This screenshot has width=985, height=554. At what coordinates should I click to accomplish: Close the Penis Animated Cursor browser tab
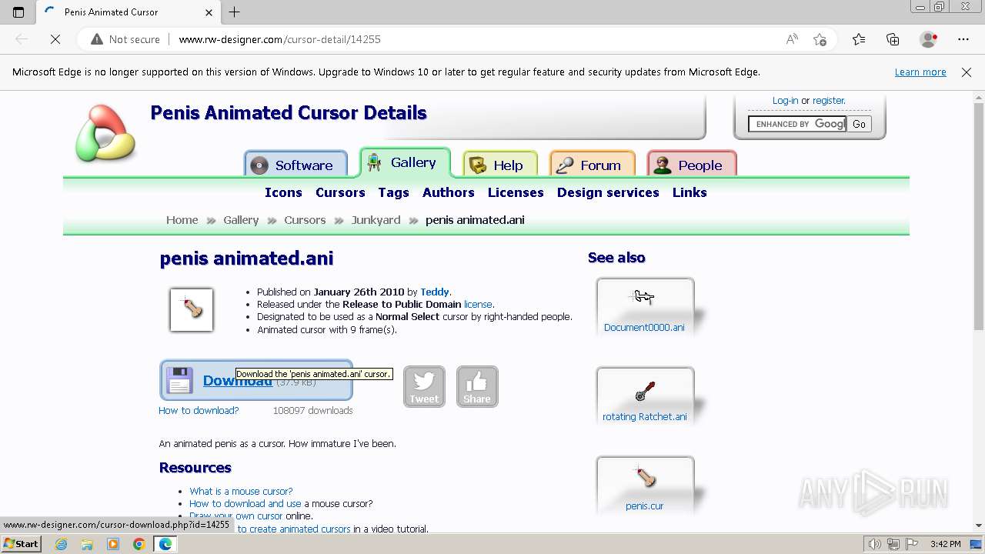(209, 12)
